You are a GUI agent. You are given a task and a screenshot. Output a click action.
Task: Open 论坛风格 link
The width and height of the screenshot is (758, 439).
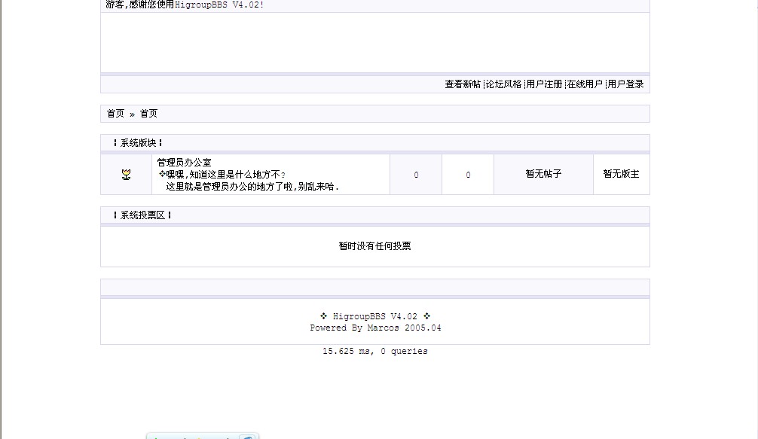504,84
